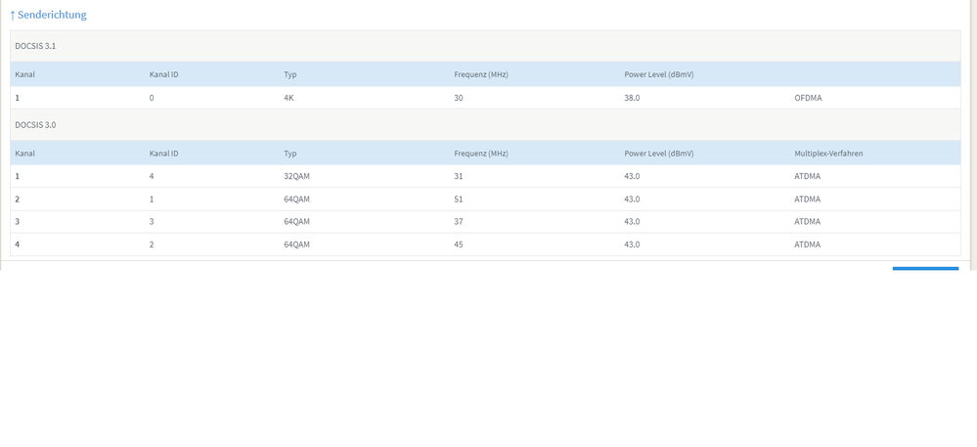Click the 38.0 power level value
Image resolution: width=977 pixels, height=447 pixels.
point(632,98)
